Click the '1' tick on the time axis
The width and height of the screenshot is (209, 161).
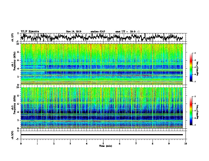coord(37,143)
